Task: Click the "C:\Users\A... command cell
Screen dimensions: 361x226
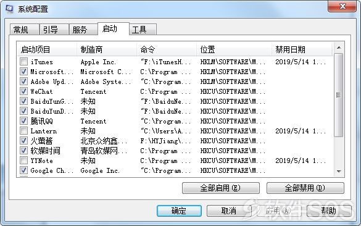Action: tap(165, 131)
